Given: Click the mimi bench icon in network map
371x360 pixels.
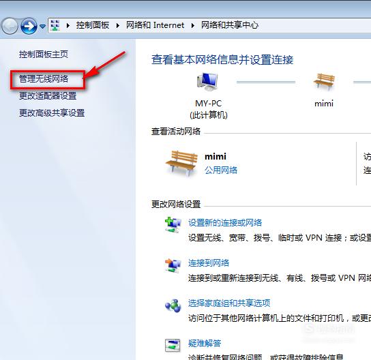Looking at the screenshot, I should (x=324, y=82).
